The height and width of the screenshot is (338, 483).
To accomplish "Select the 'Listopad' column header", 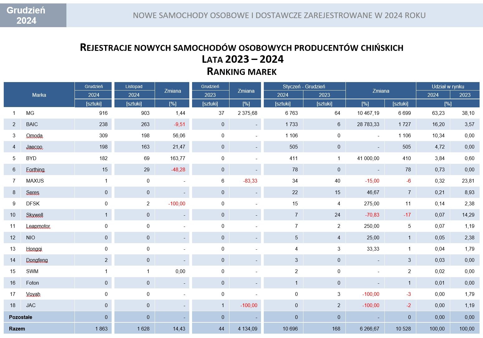I will coord(134,86).
